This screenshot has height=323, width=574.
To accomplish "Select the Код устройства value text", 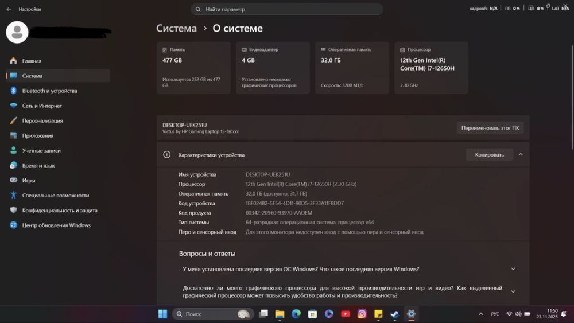I will tap(294, 203).
